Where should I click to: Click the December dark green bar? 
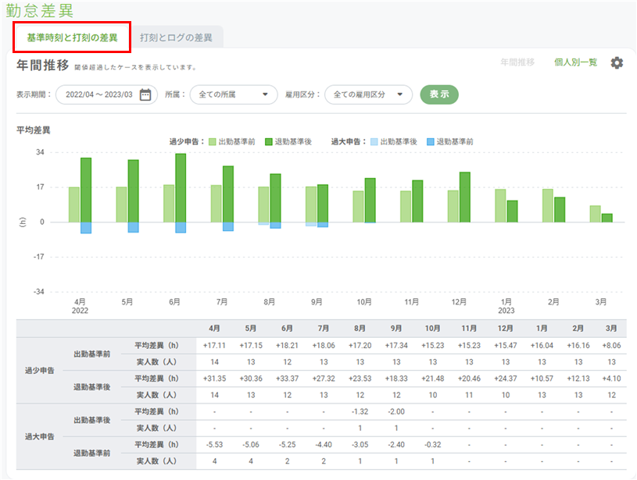click(x=465, y=197)
